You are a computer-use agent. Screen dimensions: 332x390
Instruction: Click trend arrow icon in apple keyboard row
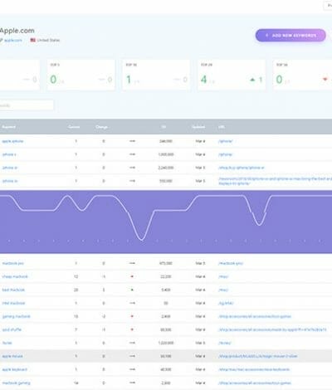click(x=132, y=369)
